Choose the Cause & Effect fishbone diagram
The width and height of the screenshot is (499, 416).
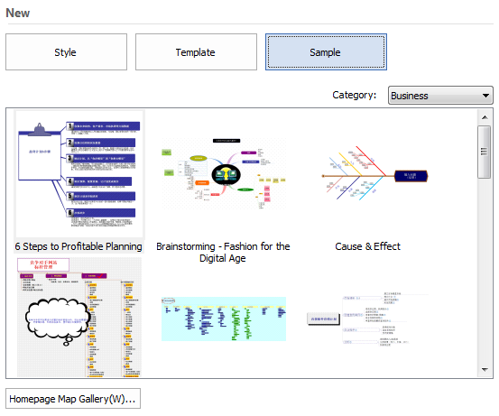tap(374, 173)
